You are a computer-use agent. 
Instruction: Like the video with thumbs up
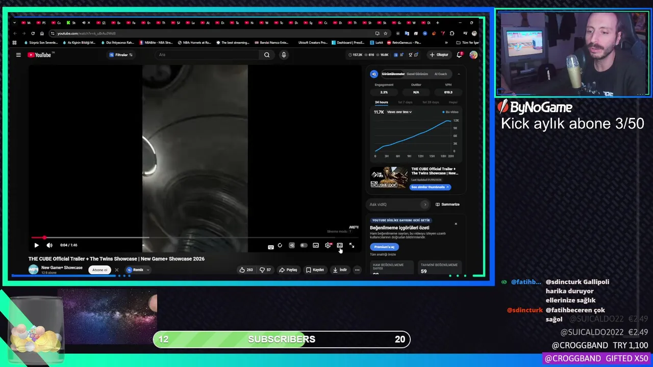(x=246, y=270)
